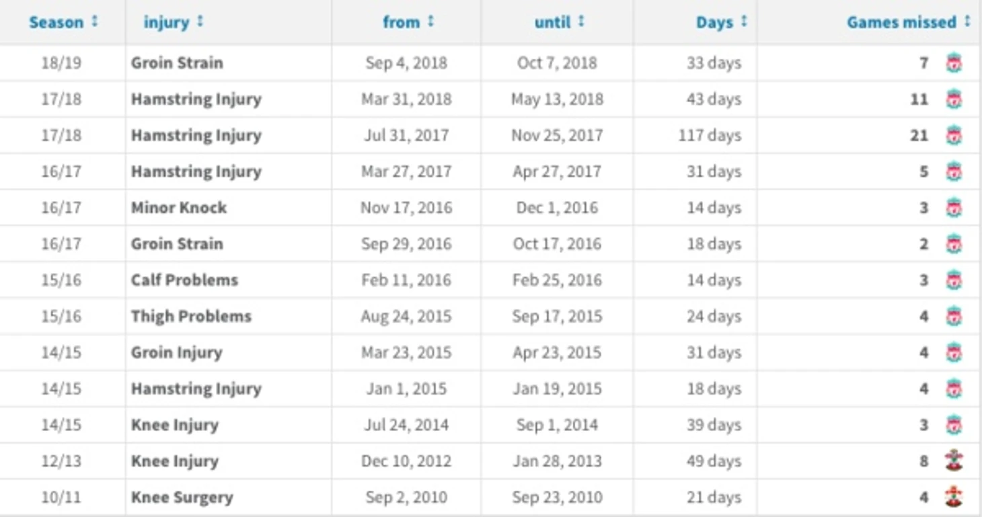
Task: Click Liverpool crest in Thigh Problems row
Action: point(954,317)
